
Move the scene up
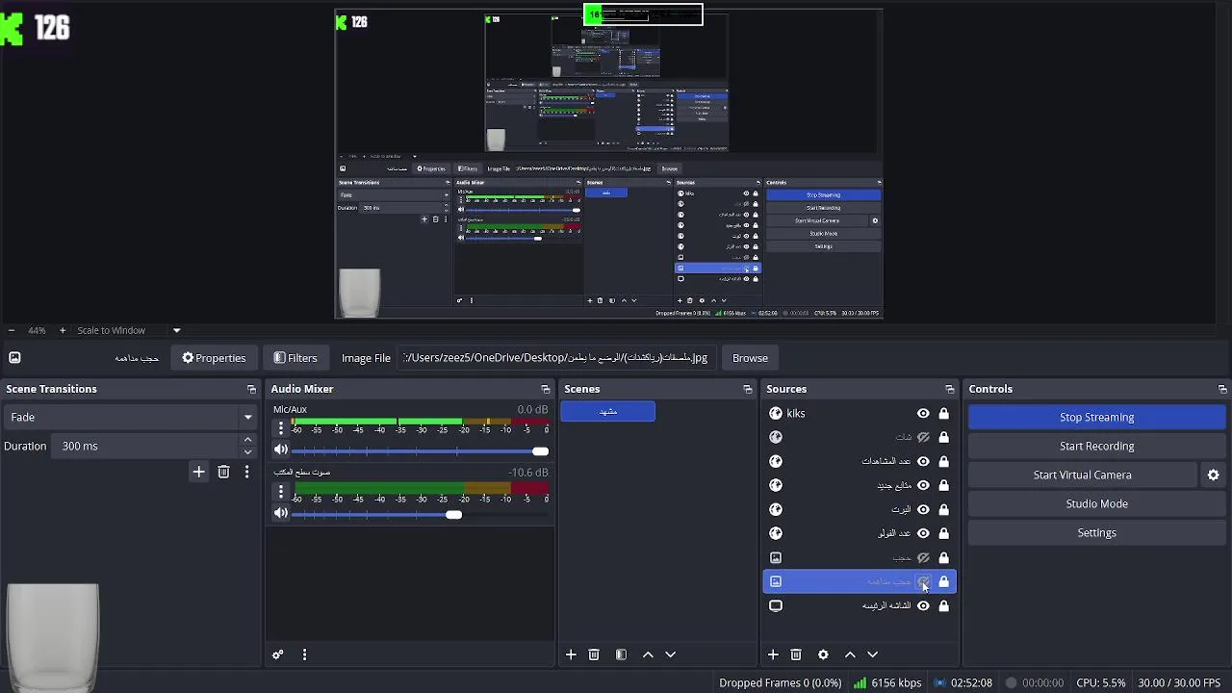click(648, 654)
